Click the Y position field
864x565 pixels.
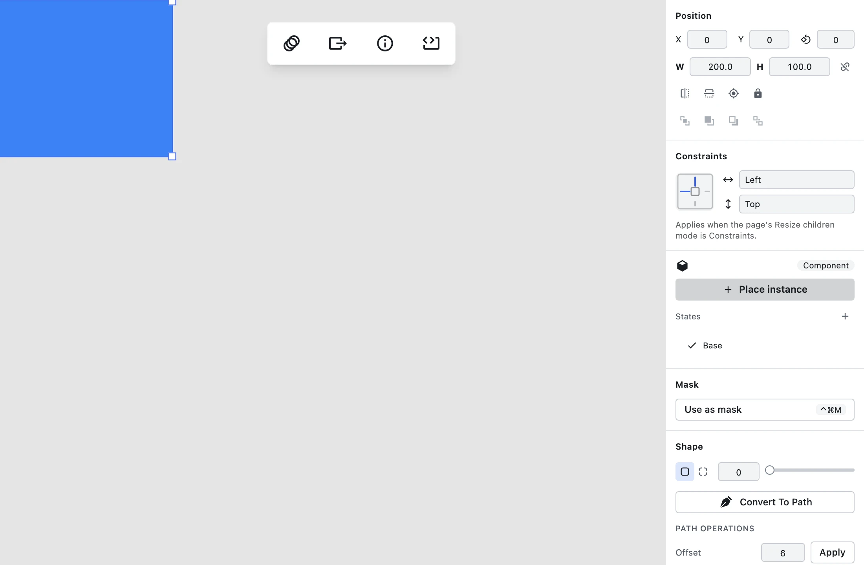769,39
